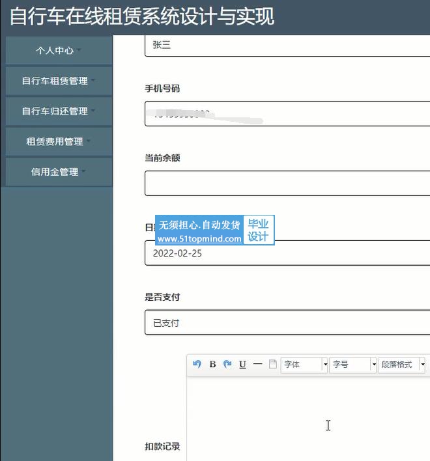Viewport: 430px width, 461px height.
Task: Expand the 租赁费用管理 menu
Action: pos(59,141)
